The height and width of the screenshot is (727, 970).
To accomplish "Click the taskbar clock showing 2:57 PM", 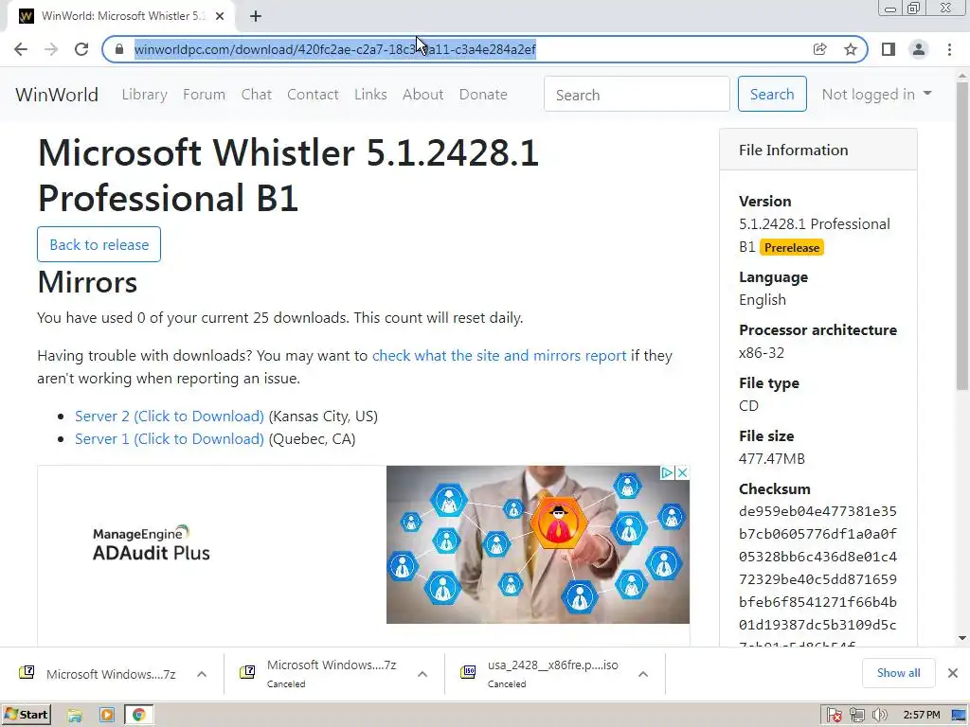I will point(922,716).
